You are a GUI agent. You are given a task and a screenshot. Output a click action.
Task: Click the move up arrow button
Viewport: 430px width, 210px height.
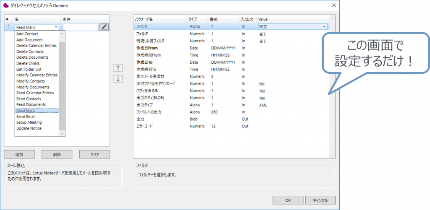click(118, 68)
